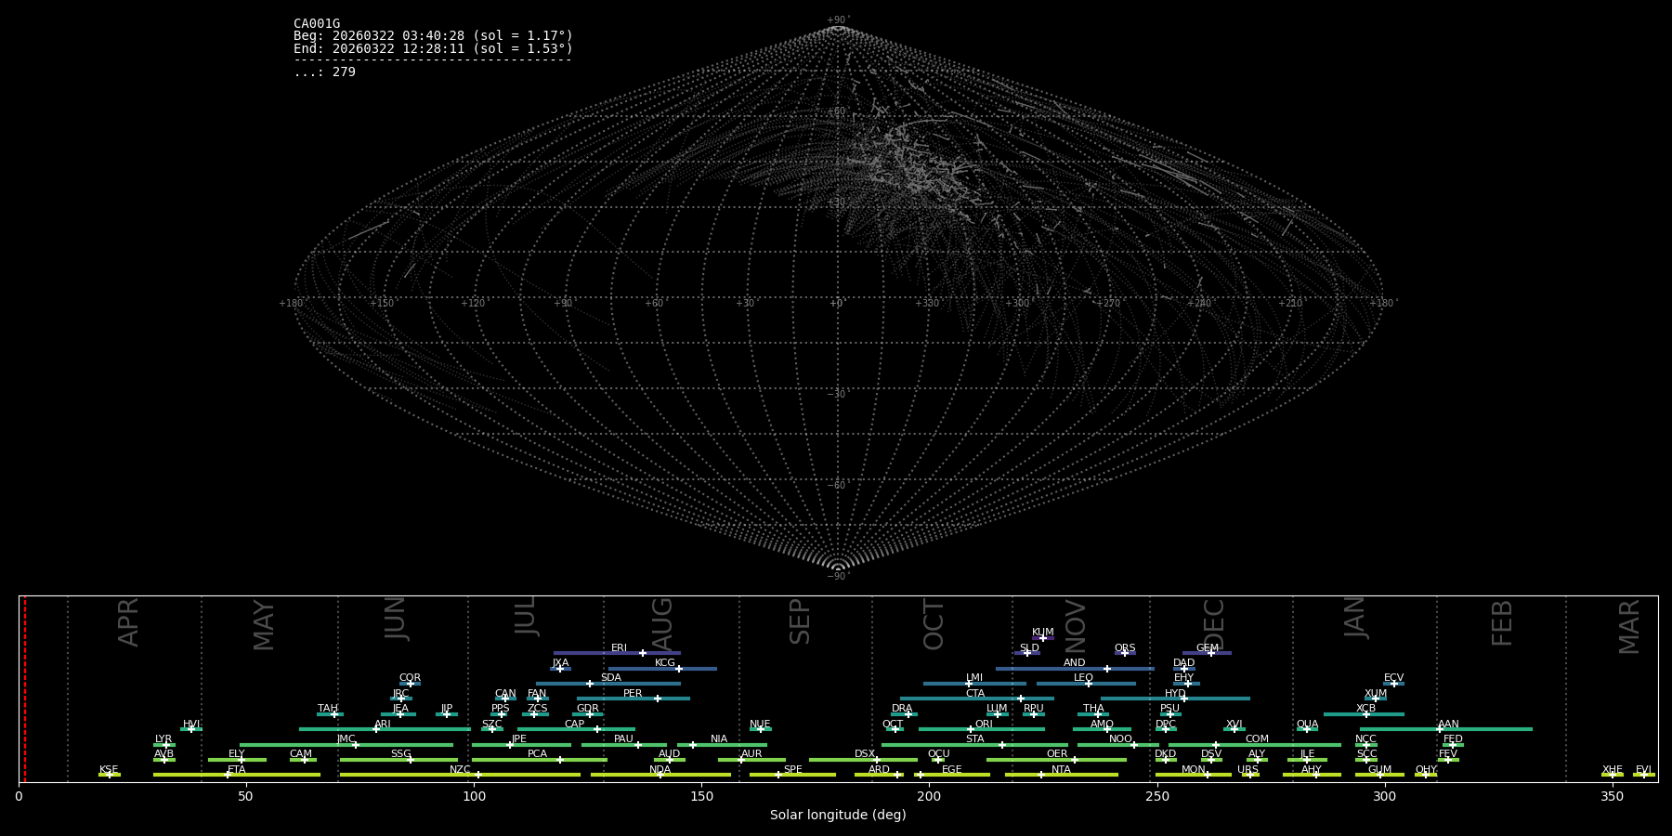Viewport: 1672px width, 836px height.
Task: Click the AAN shower label
Action: [1448, 725]
